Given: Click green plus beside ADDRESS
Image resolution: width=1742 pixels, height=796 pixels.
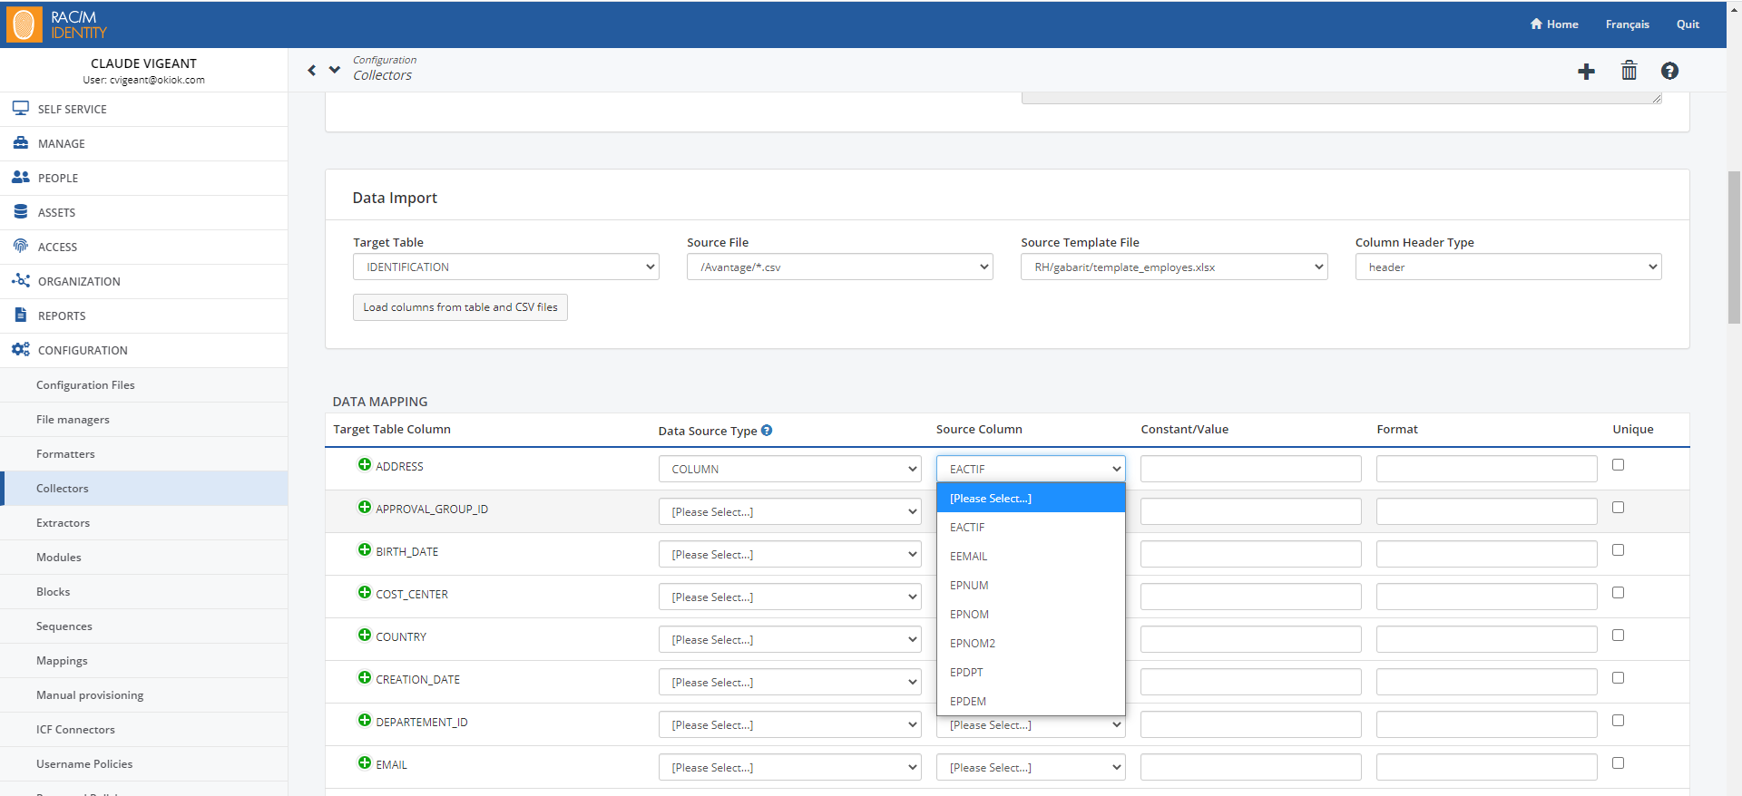Looking at the screenshot, I should [x=365, y=465].
